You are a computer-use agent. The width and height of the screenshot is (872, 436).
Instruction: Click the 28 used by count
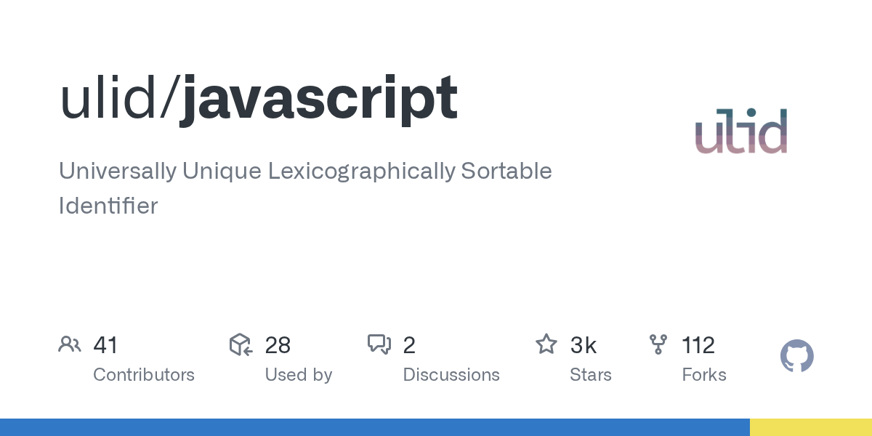pyautogui.click(x=278, y=345)
